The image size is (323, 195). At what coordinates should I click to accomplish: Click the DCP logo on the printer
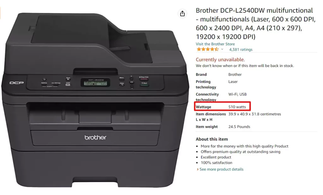point(16,83)
